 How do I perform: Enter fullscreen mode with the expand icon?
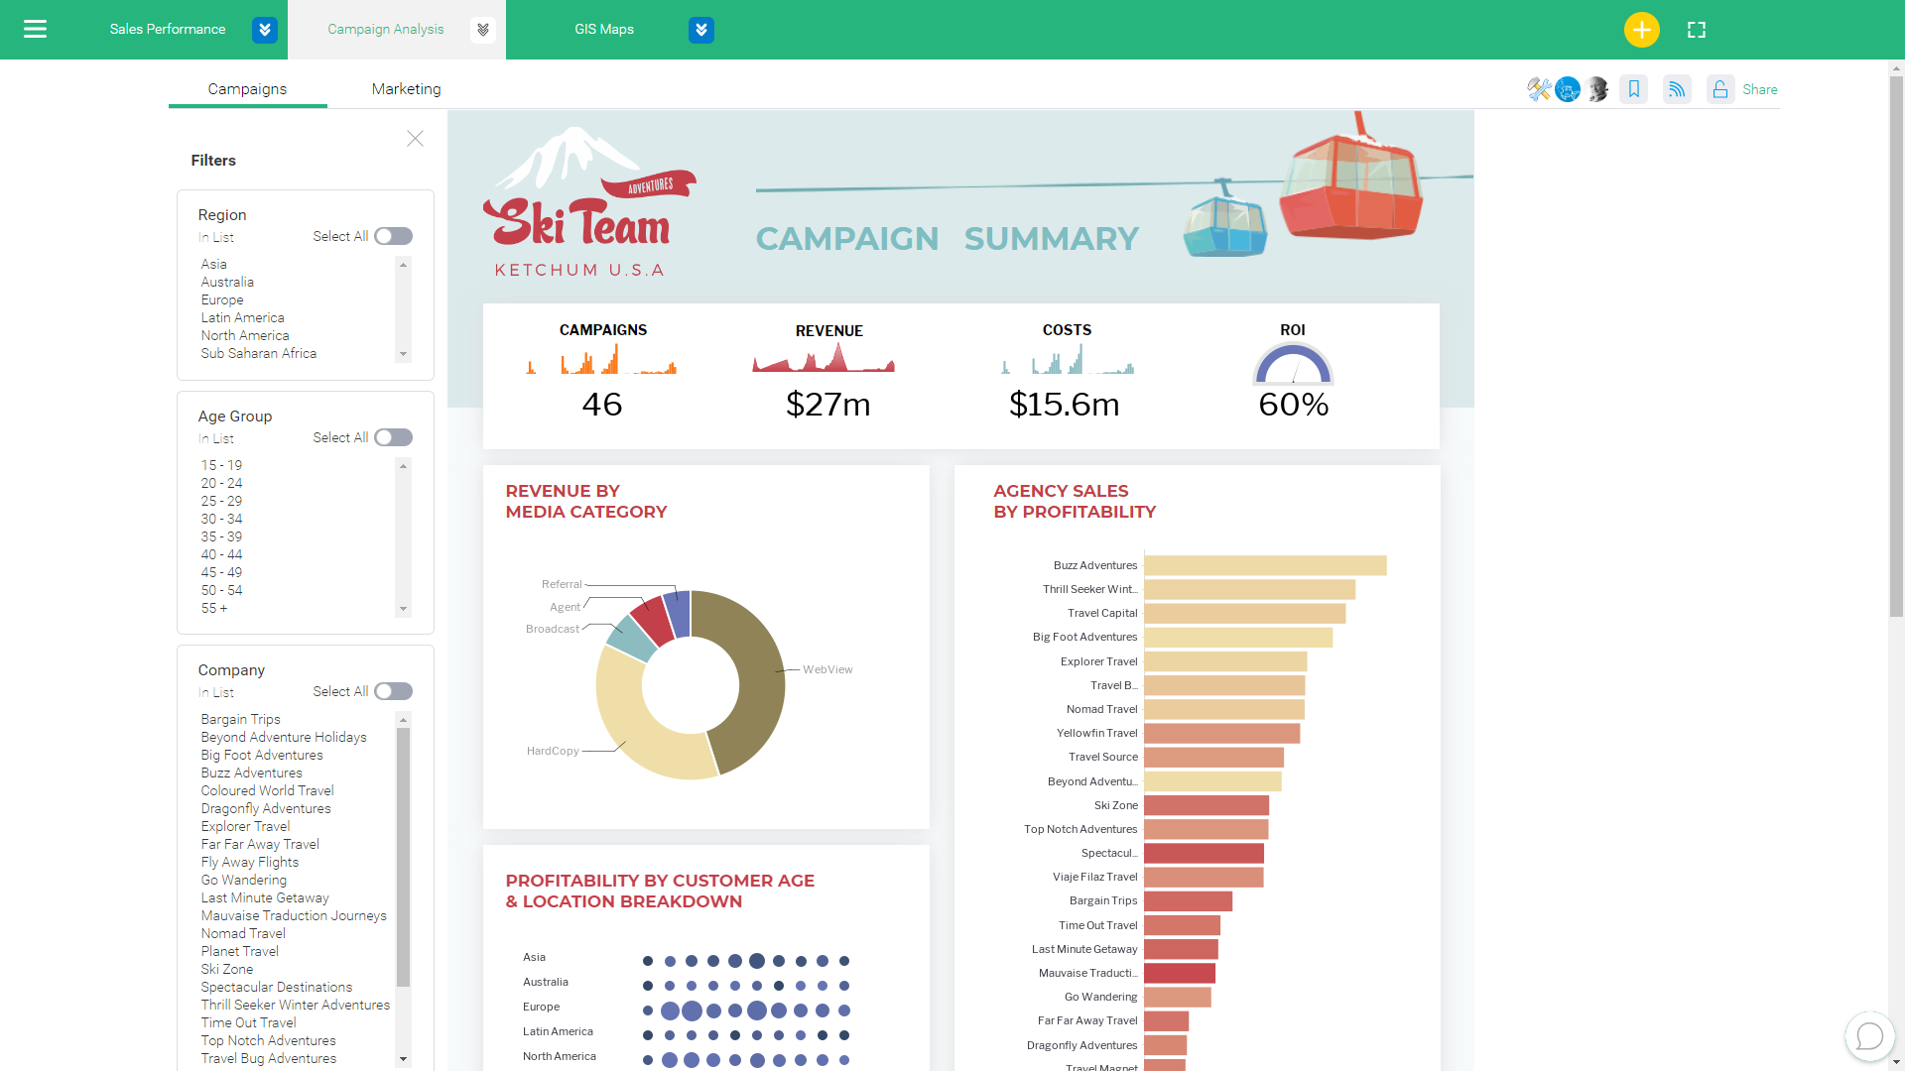click(x=1697, y=30)
